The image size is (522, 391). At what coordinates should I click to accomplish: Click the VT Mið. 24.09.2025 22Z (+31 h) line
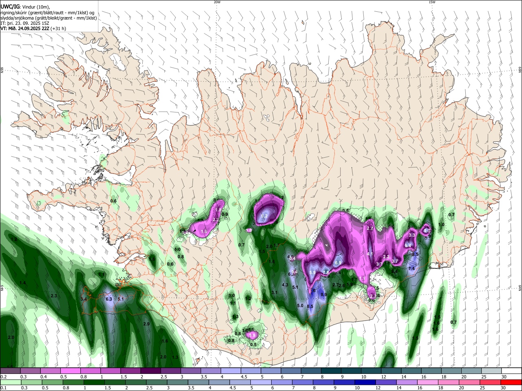point(33,29)
